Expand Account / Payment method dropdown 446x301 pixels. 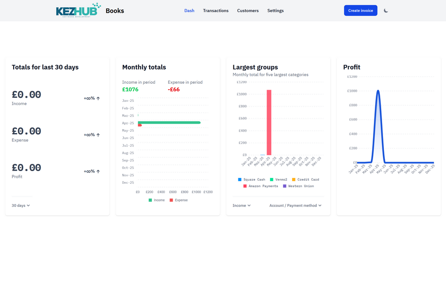[295, 205]
